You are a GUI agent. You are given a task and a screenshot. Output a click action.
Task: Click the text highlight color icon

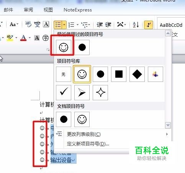10,38
